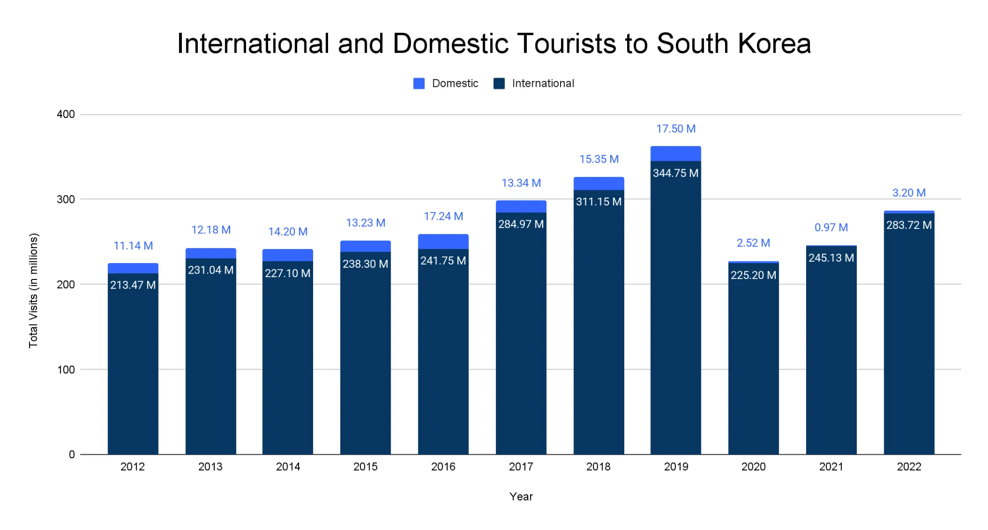
Task: Click the Year axis title
Action: pyautogui.click(x=521, y=497)
